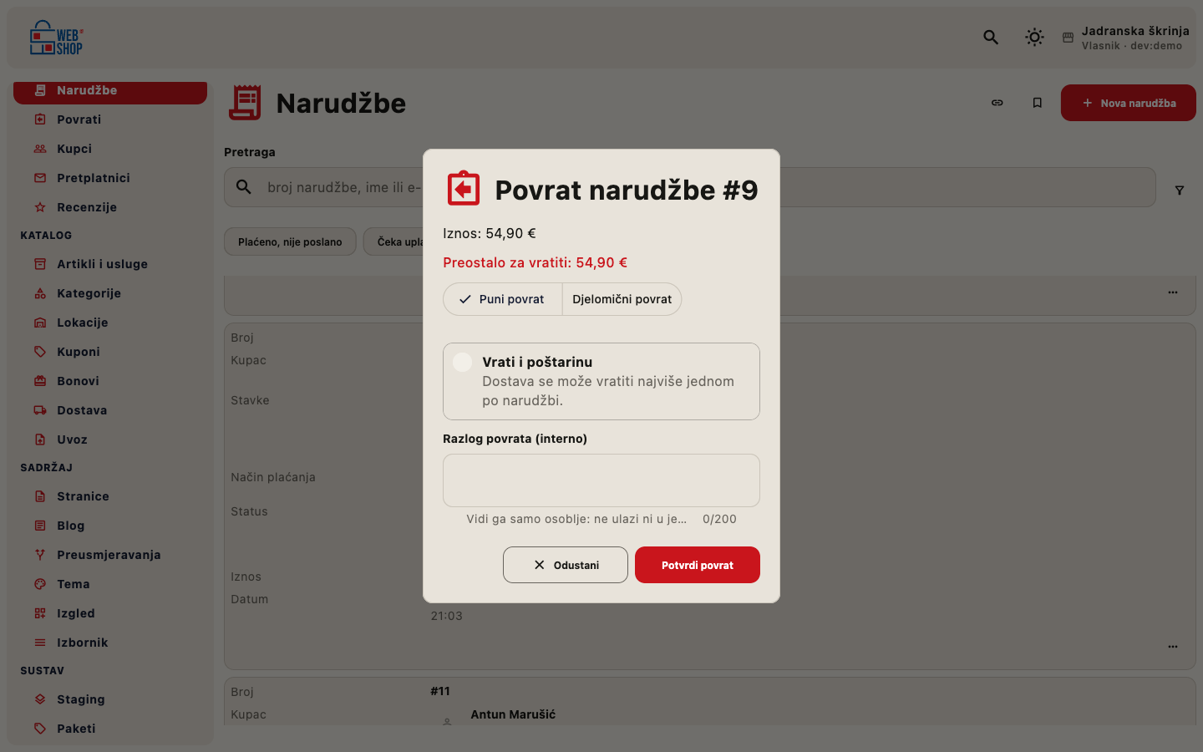Open Paketi in the sidebar

[x=110, y=729]
